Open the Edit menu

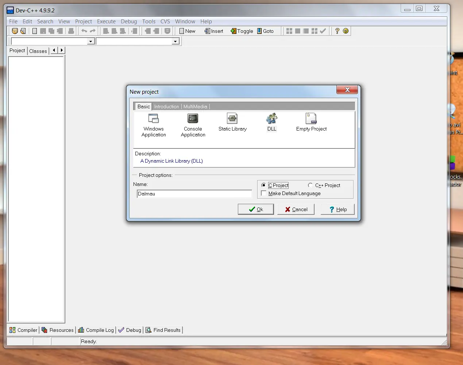pyautogui.click(x=27, y=22)
